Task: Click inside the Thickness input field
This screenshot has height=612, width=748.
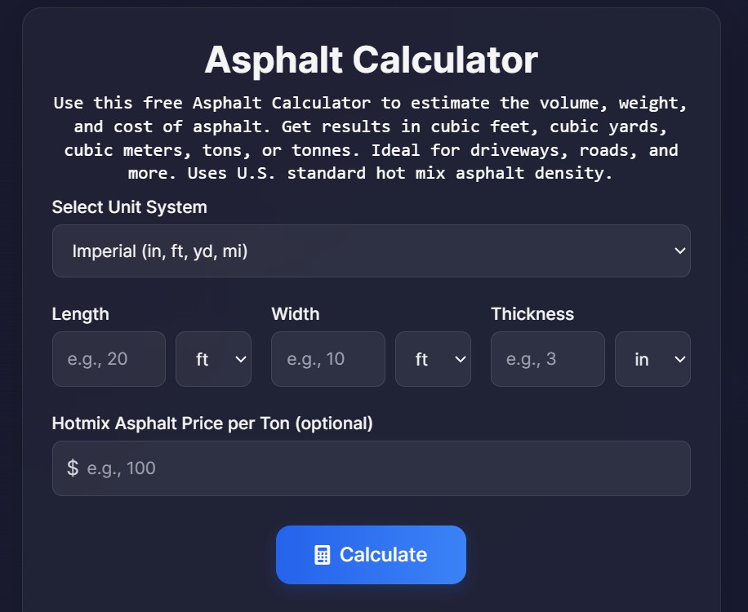Action: point(547,359)
